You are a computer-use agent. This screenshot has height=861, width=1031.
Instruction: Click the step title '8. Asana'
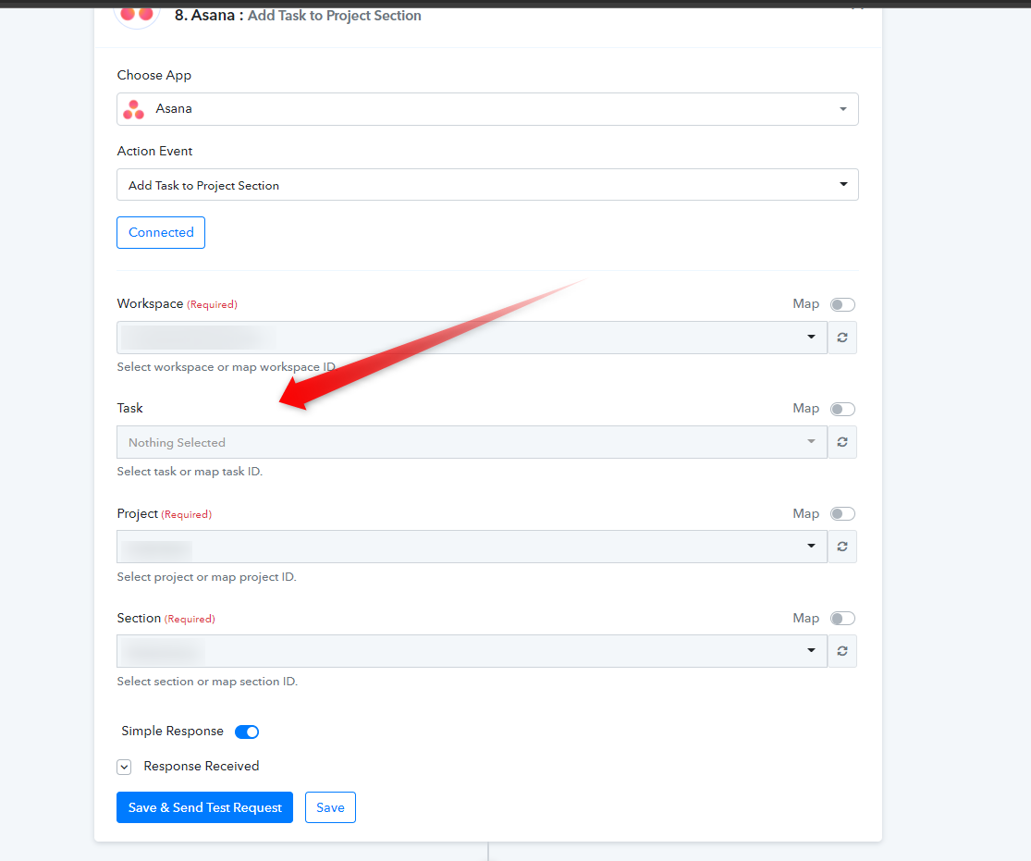pyautogui.click(x=204, y=15)
